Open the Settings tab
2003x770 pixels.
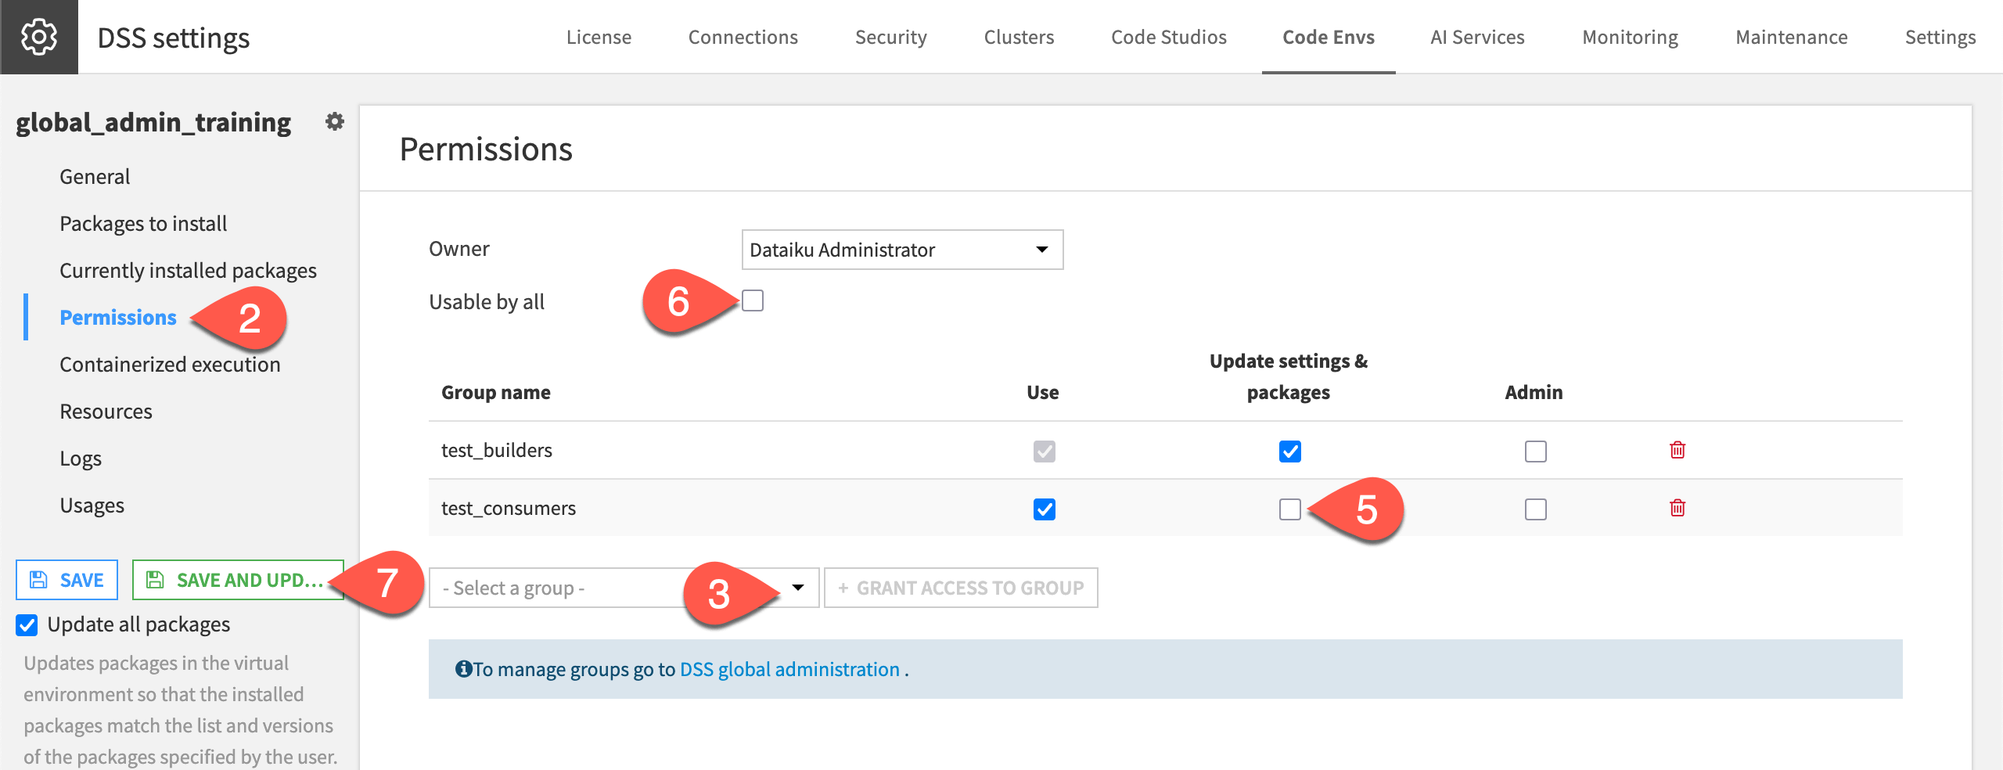(1940, 37)
